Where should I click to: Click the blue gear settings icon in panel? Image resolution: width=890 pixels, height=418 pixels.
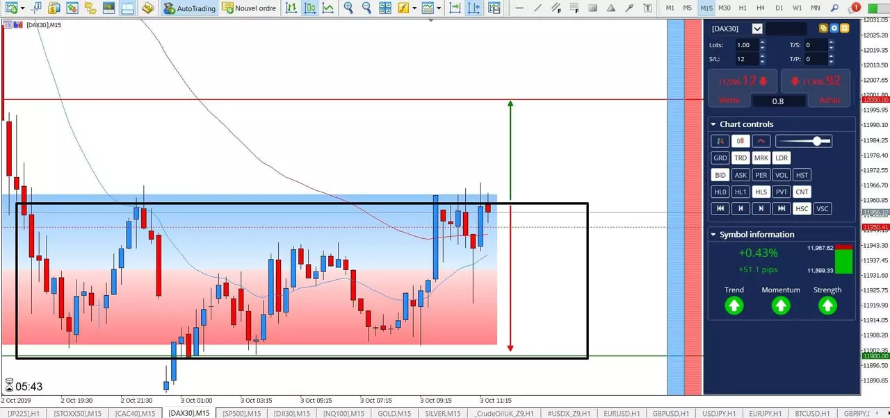pos(834,28)
